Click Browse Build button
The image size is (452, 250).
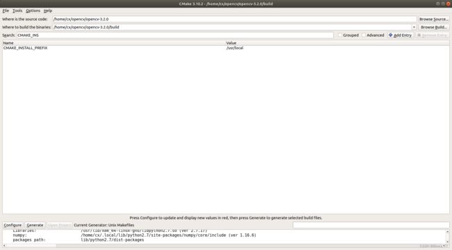(433, 27)
